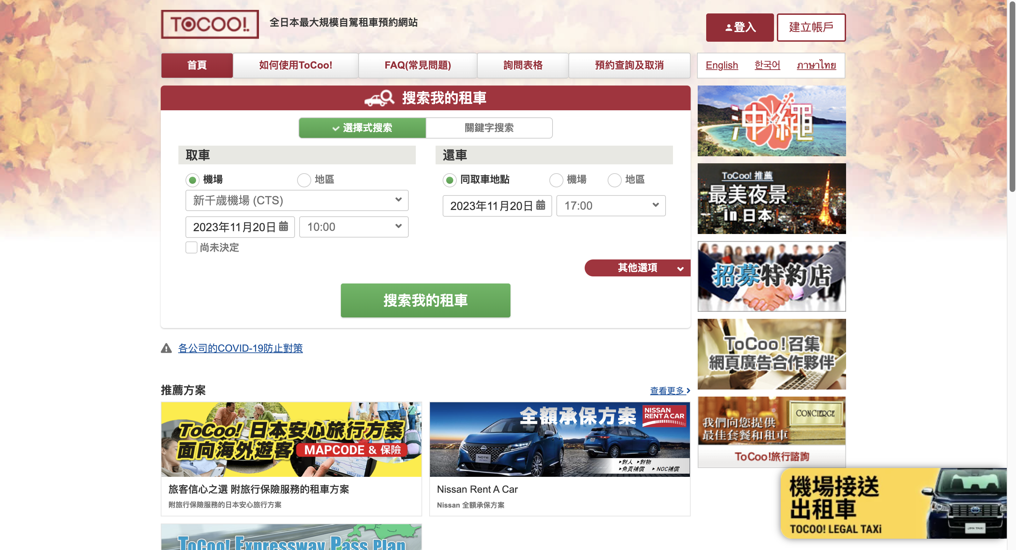Expand the 其他選項 options
The width and height of the screenshot is (1016, 550).
(637, 268)
